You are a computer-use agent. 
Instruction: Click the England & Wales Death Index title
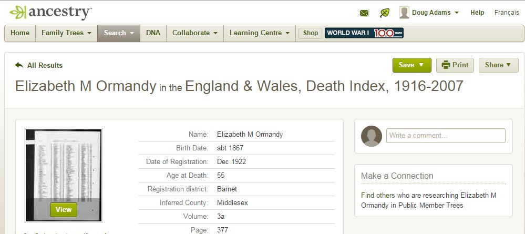pos(324,86)
